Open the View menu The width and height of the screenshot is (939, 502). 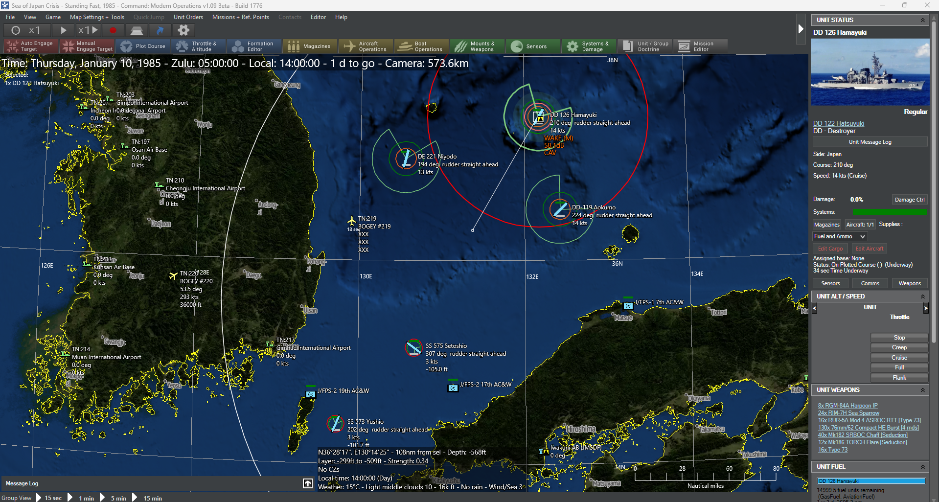(x=30, y=17)
